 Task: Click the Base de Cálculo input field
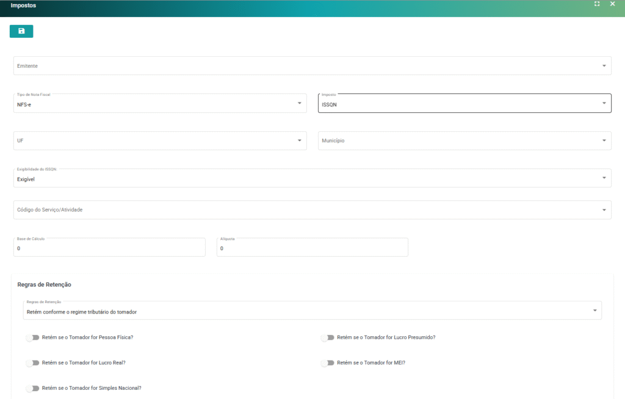coord(109,248)
